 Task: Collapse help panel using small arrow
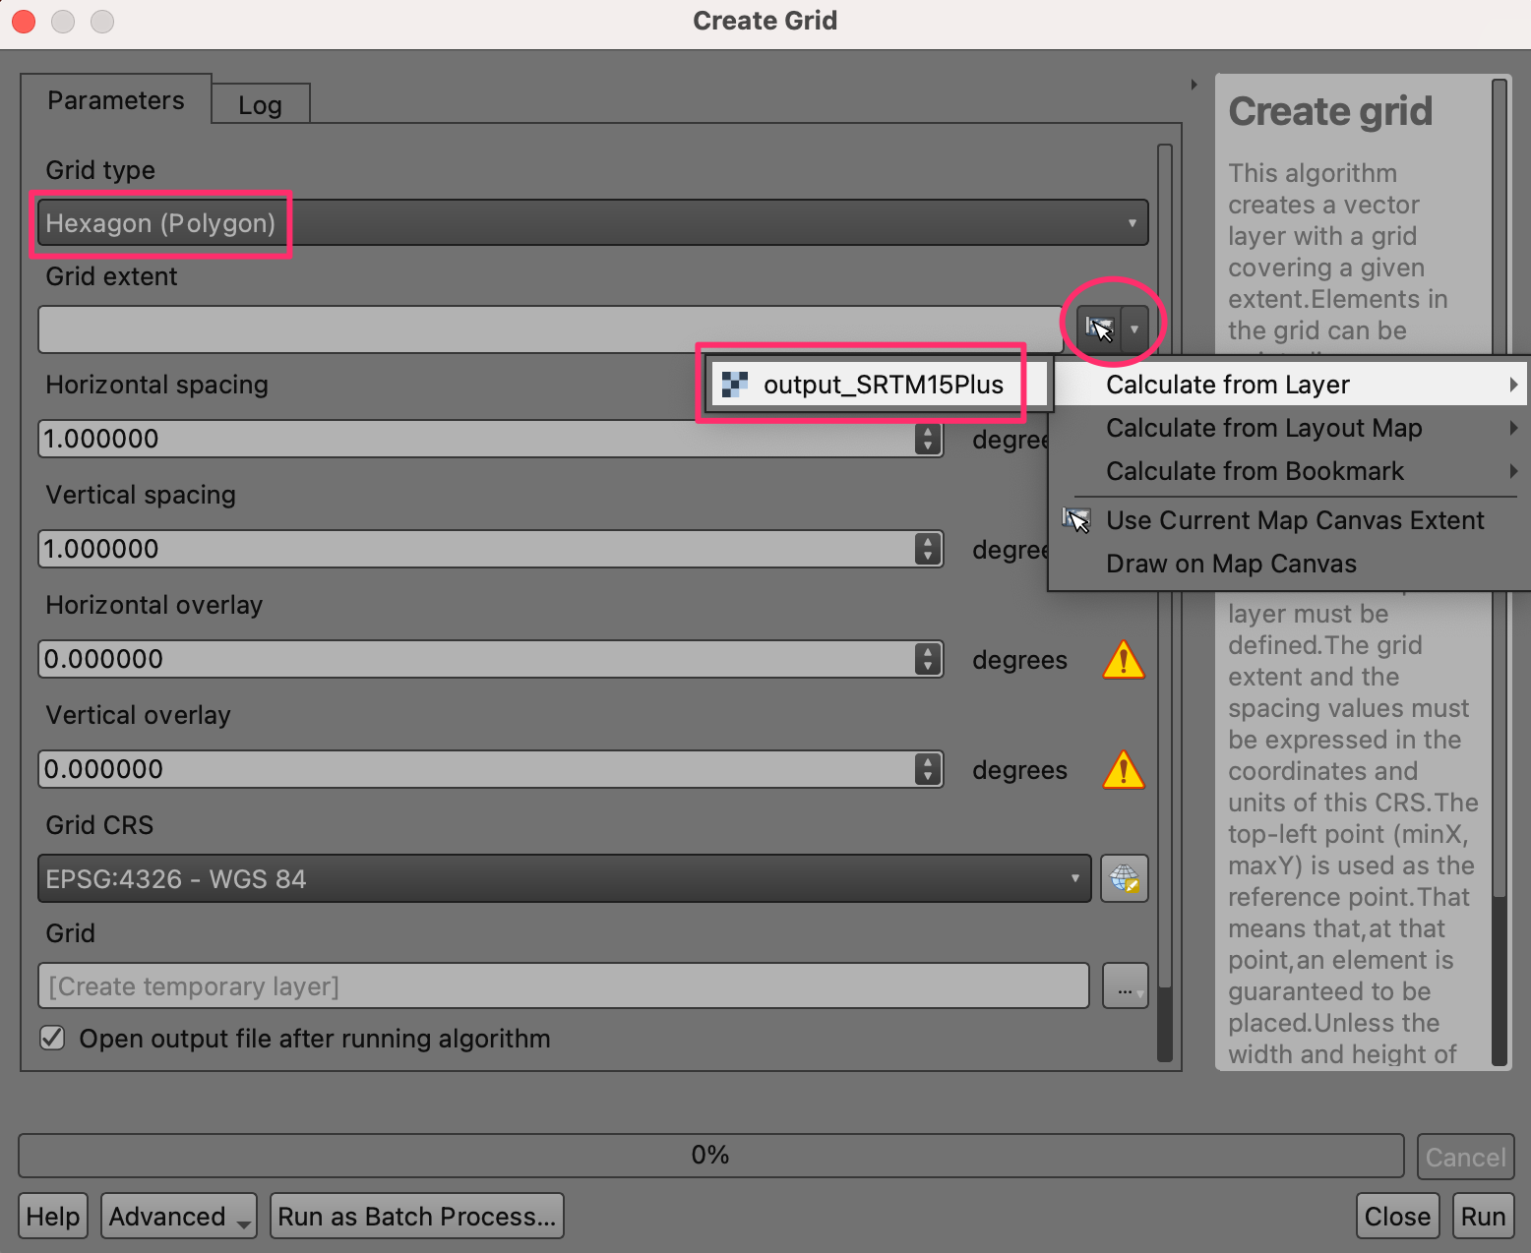click(x=1194, y=85)
